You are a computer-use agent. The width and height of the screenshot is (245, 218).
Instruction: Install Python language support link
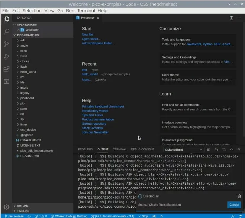pos(207,44)
